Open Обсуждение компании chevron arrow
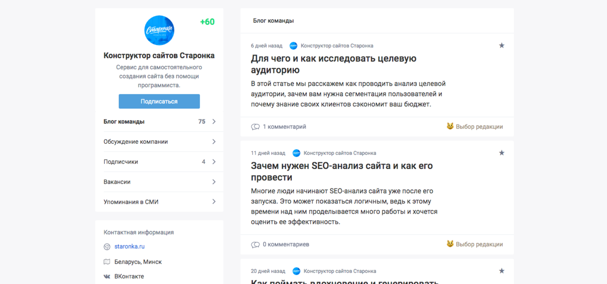Screen dimensions: 607x284 [x=214, y=142]
